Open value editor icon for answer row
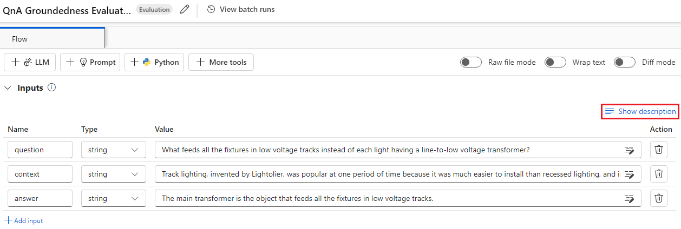The width and height of the screenshot is (681, 229). tap(629, 199)
